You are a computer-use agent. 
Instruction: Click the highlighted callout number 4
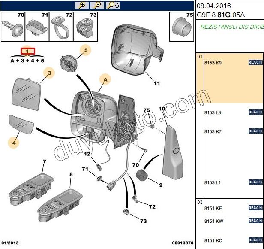[x=14, y=142]
